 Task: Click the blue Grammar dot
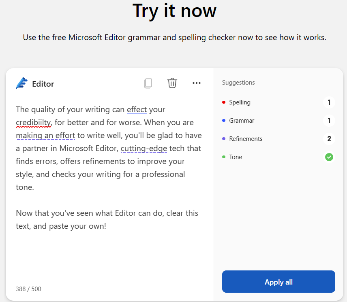224,120
